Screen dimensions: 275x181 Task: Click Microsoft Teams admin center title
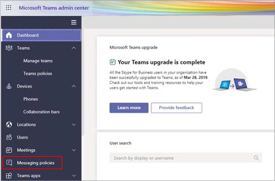click(x=54, y=8)
